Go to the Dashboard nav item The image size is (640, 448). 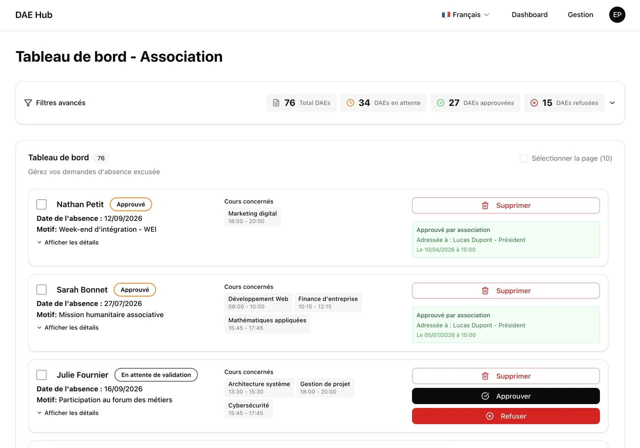(x=529, y=15)
